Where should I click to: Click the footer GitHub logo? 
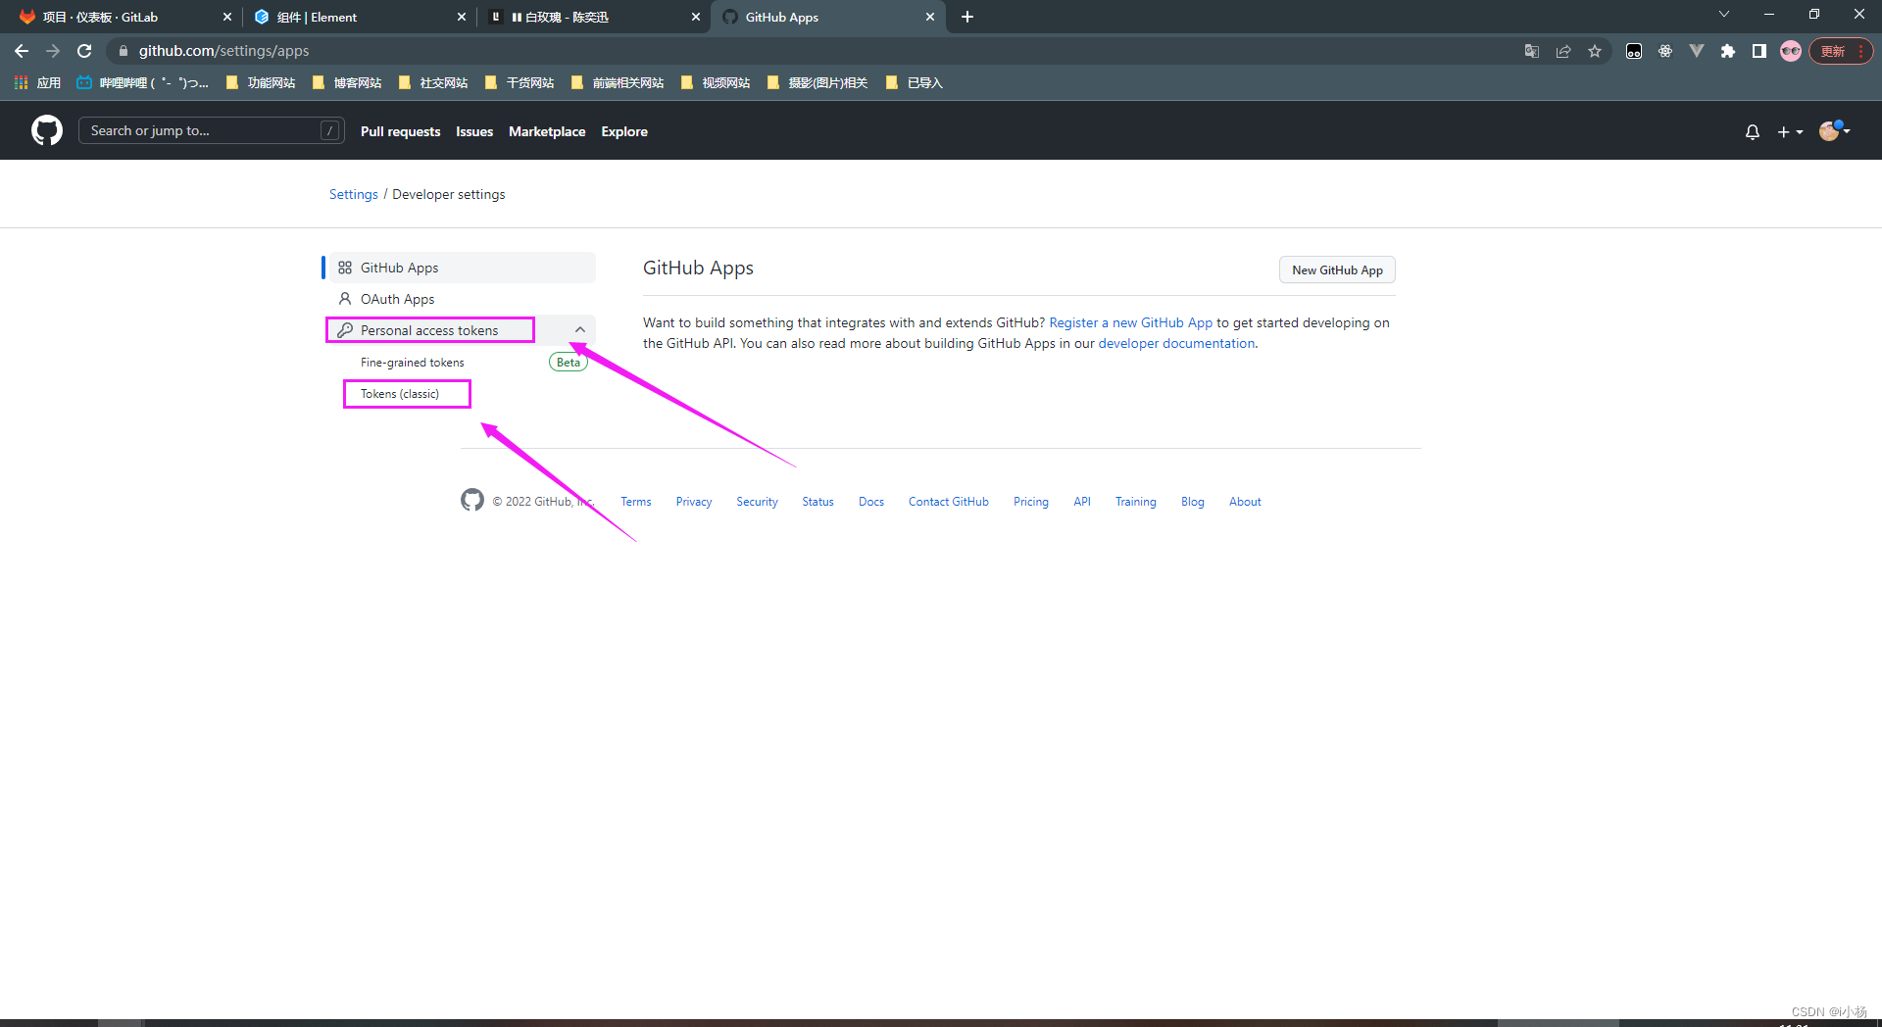click(472, 500)
